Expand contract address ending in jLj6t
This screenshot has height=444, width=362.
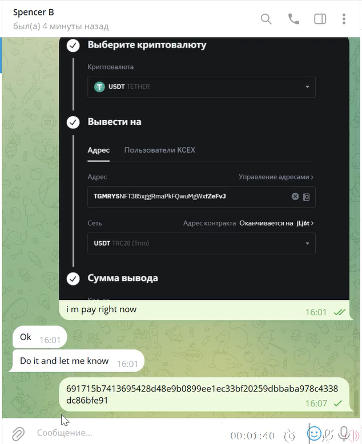pyautogui.click(x=276, y=223)
